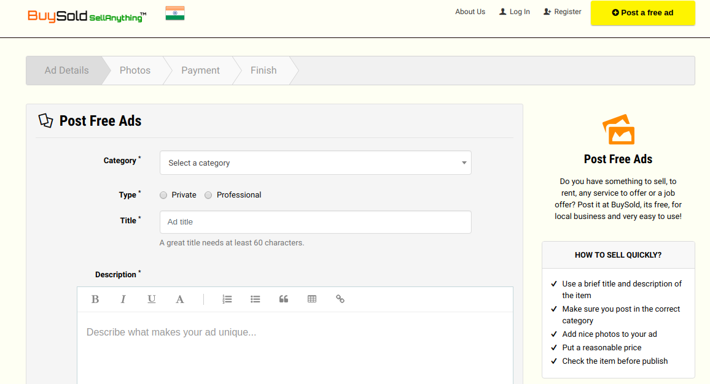Select the Private ad type
This screenshot has width=710, height=384.
click(x=163, y=195)
